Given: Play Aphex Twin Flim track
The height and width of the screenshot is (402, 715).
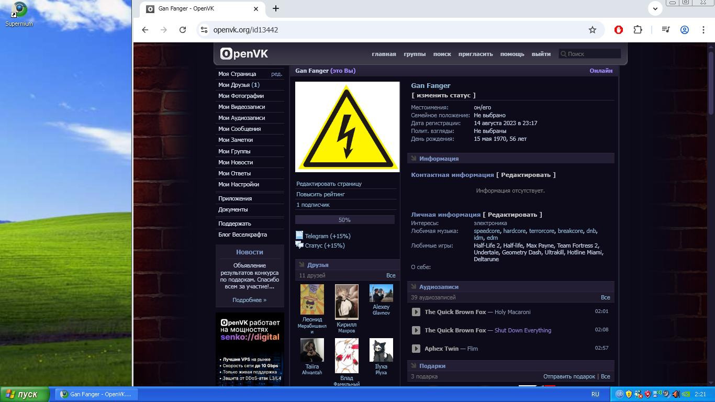Looking at the screenshot, I should [x=416, y=349].
